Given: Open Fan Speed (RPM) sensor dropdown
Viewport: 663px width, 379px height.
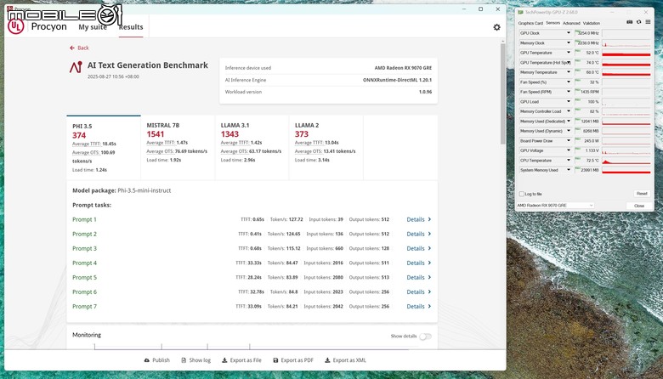Looking at the screenshot, I should [569, 92].
